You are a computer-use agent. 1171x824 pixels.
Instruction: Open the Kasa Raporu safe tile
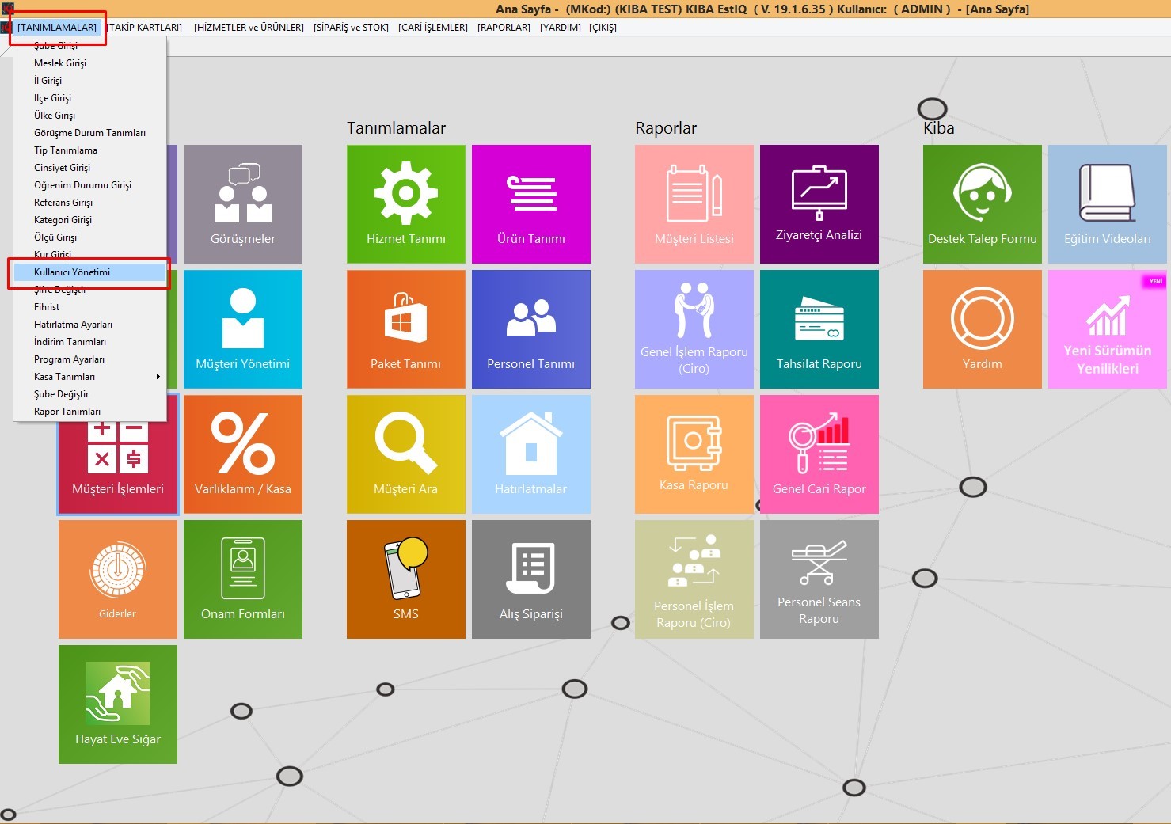tap(694, 454)
